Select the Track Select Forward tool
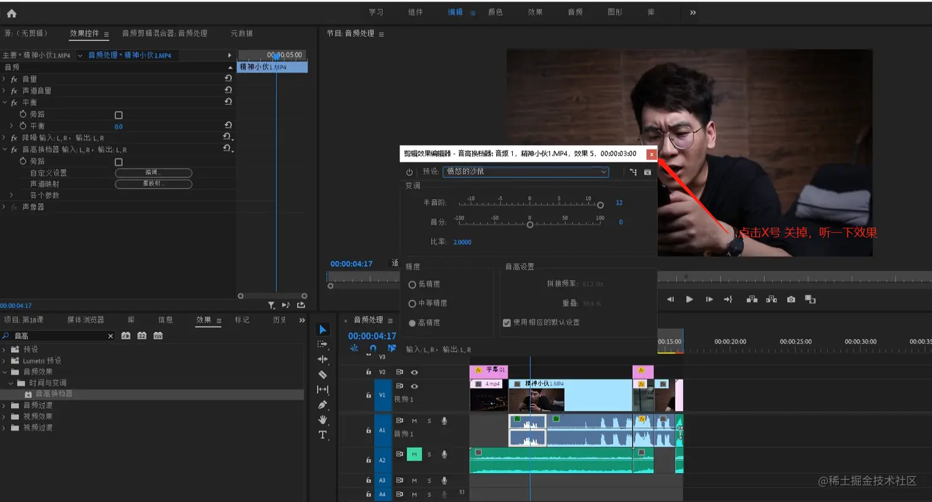This screenshot has width=932, height=502. point(322,344)
